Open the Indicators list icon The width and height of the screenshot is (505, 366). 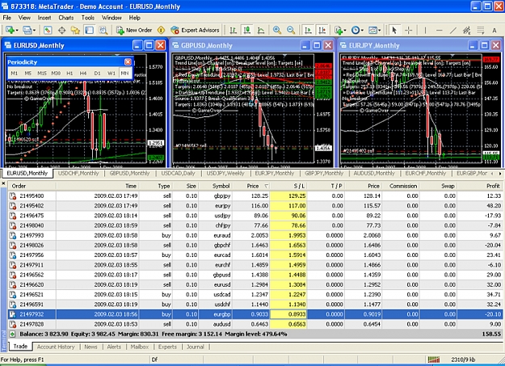point(339,30)
